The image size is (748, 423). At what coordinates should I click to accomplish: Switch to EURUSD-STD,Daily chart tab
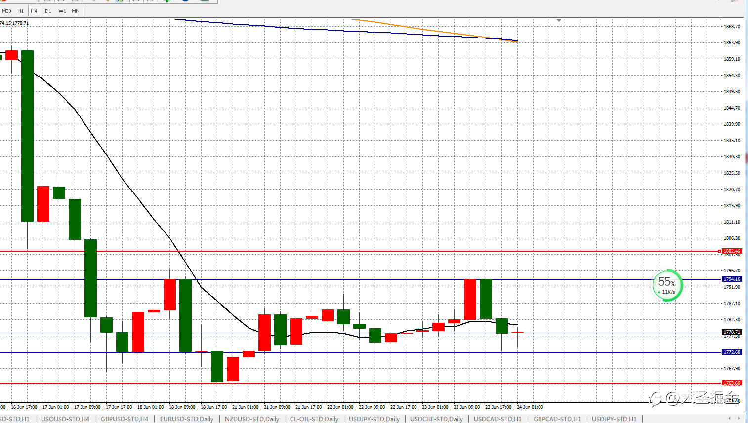tap(187, 419)
